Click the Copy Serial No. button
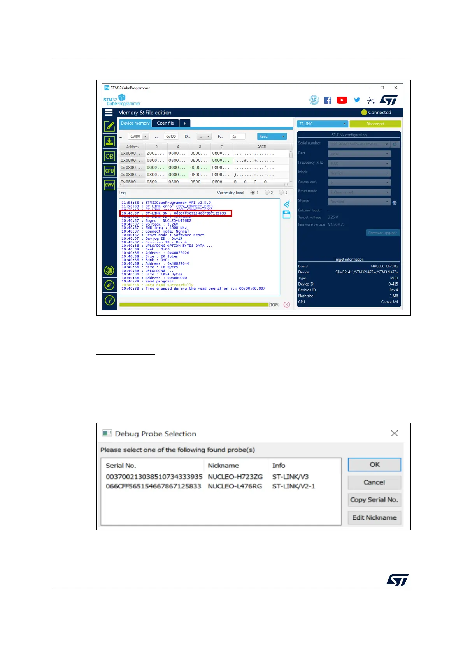Viewport: 463px width, 656px height. [374, 500]
